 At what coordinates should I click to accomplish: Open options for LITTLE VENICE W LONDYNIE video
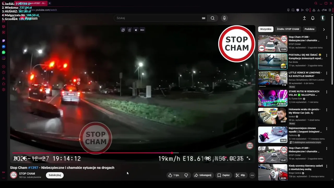tap(326, 73)
